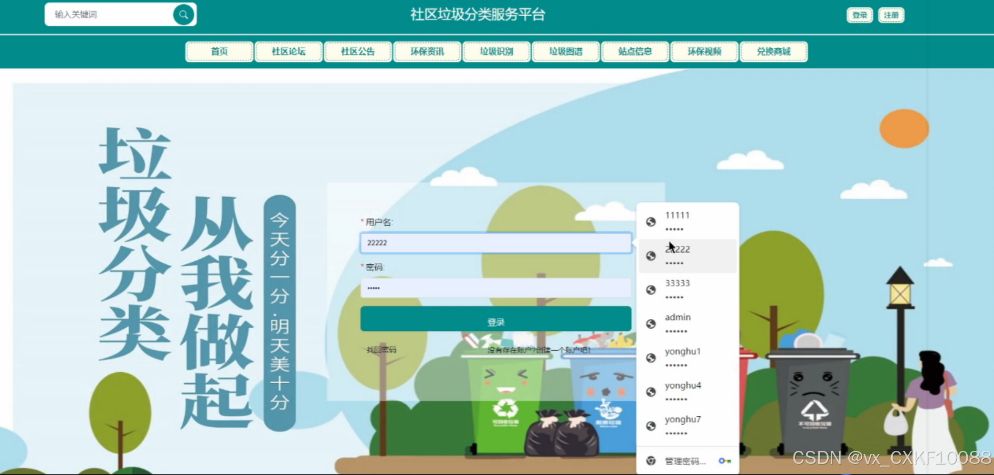Open the 垃圾图谱 navigation tab
Image resolution: width=994 pixels, height=475 pixels.
(x=566, y=51)
